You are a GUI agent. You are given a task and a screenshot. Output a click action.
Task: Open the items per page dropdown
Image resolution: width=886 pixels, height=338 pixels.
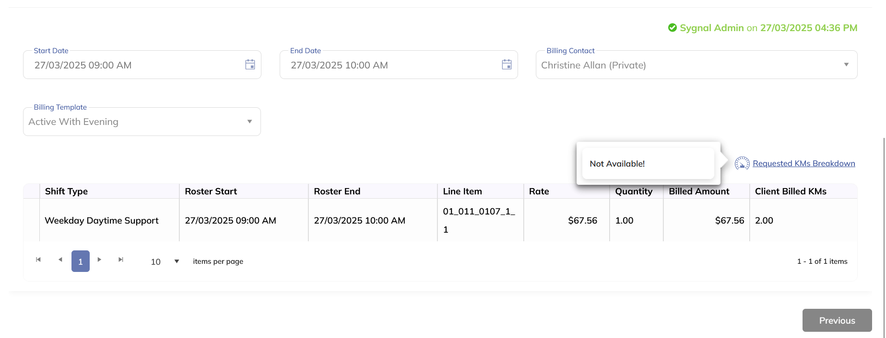pyautogui.click(x=177, y=261)
